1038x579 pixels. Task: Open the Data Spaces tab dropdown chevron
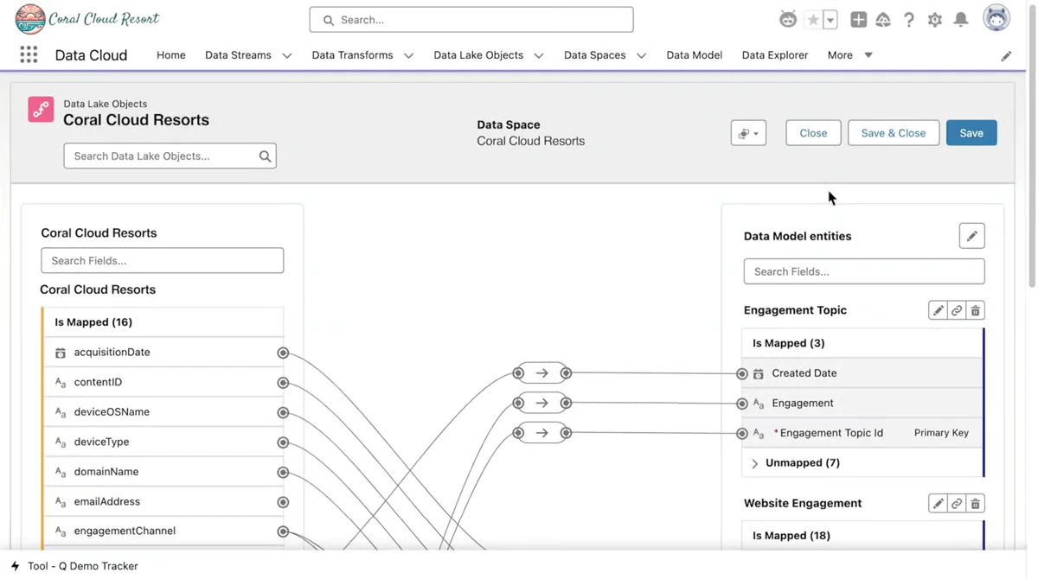(x=641, y=55)
